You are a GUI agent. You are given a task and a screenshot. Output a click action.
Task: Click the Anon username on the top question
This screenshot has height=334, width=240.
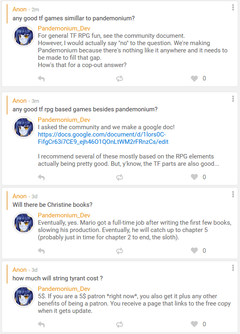pyautogui.click(x=19, y=9)
